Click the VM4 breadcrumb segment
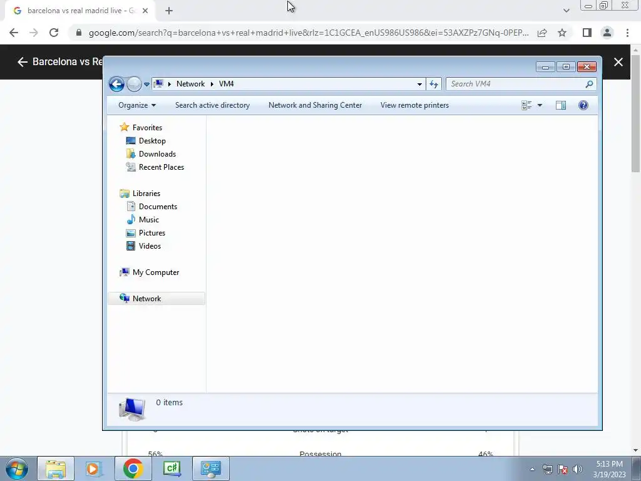The height and width of the screenshot is (481, 641). [x=226, y=84]
